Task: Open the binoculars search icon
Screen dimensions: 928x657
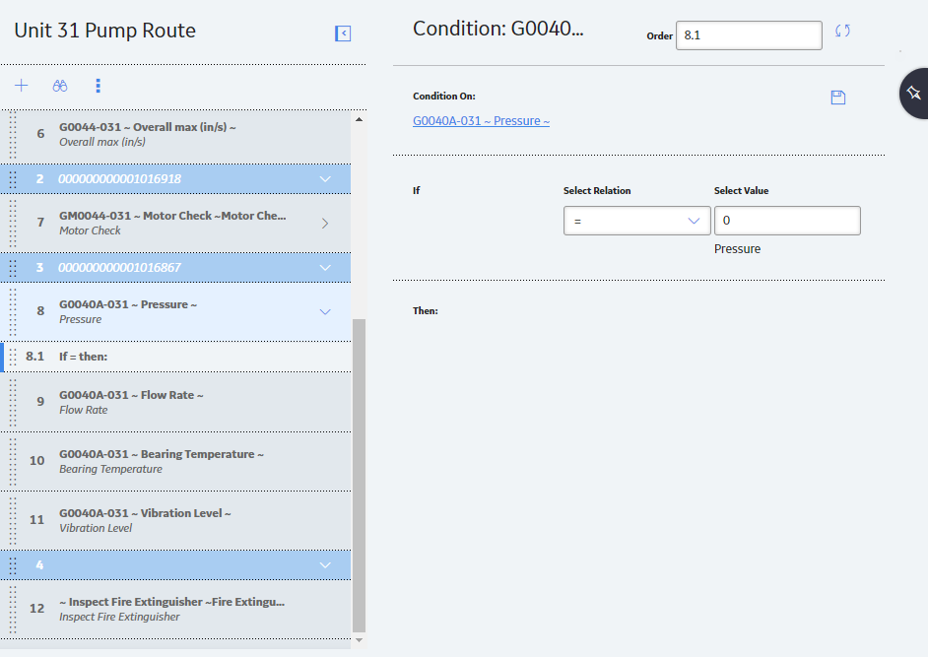Action: point(60,86)
